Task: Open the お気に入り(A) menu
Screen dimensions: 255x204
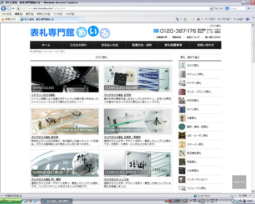Action: pos(43,14)
